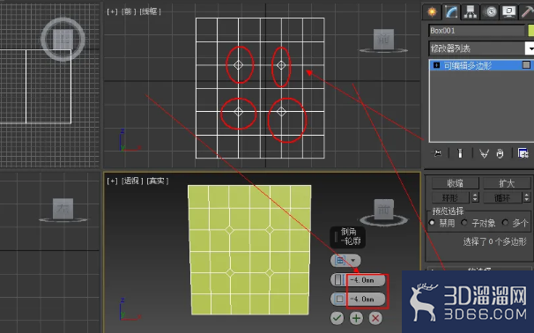The image size is (534, 333).
Task: Select the 禁用 preview selection radio
Action: (432, 223)
